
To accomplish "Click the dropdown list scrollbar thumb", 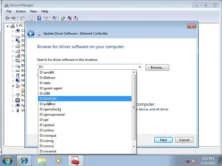I will pyautogui.click(x=134, y=107).
